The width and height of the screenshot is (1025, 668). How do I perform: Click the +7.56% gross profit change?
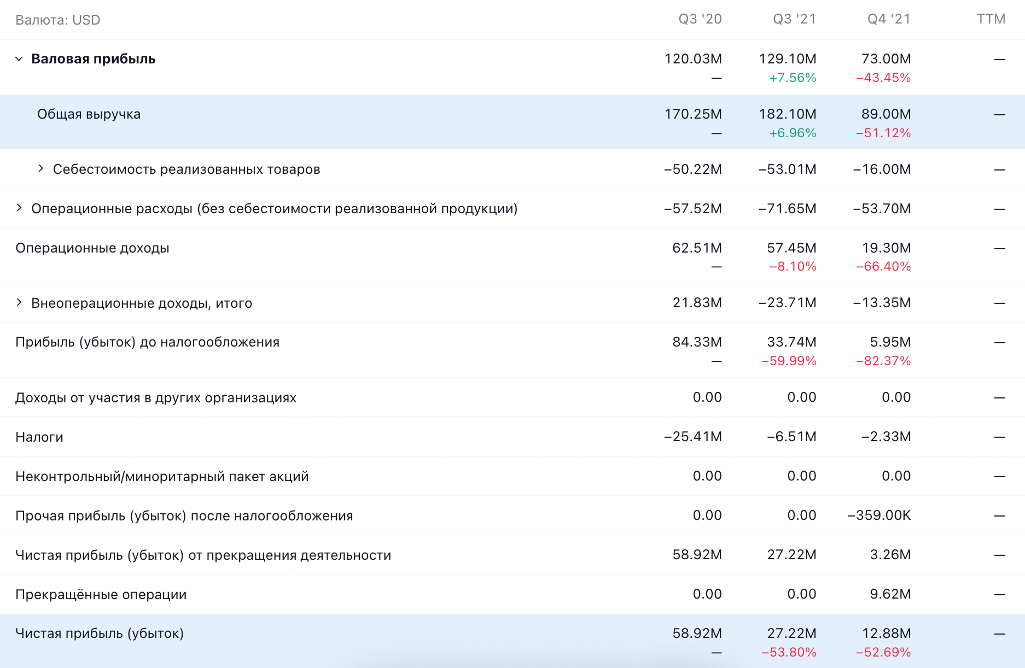tap(793, 78)
